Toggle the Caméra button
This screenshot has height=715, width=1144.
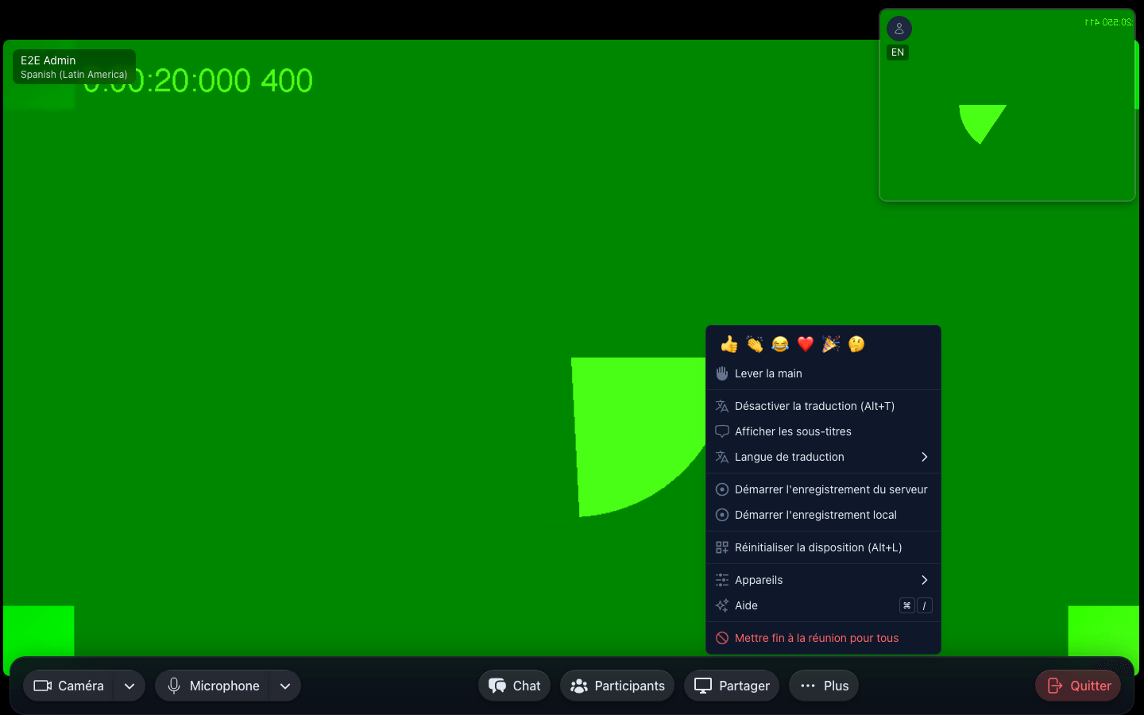tap(69, 686)
